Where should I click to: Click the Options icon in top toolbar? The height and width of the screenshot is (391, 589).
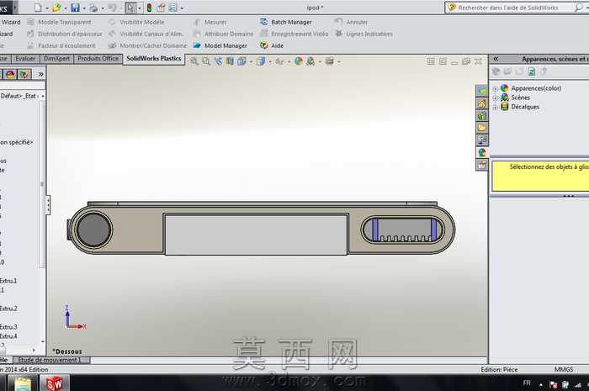(173, 8)
